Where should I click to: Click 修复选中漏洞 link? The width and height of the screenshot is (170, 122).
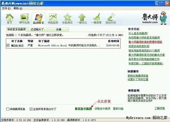click(x=83, y=109)
